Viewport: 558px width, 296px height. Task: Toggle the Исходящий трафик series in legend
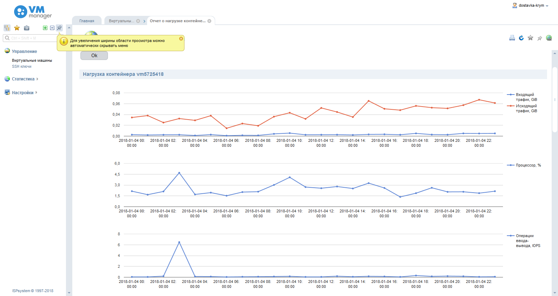526,108
